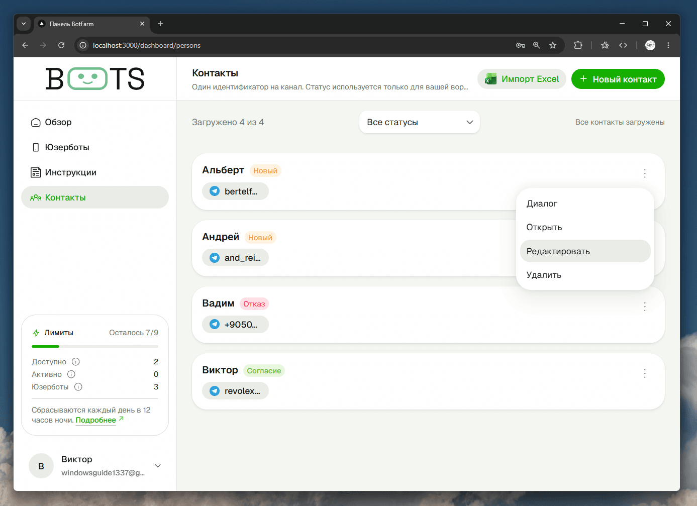Go to Юзерботы page

click(x=95, y=147)
